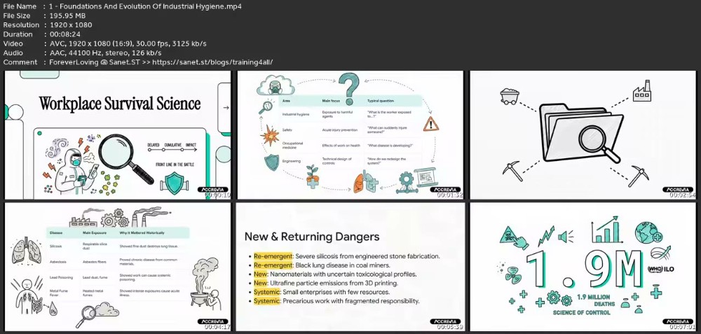701x334 pixels.
Task: Click the sanet.st blogs URL in comment
Action: coord(212,62)
